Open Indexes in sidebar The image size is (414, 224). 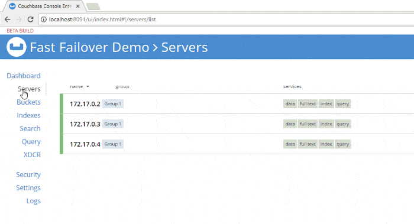29,115
